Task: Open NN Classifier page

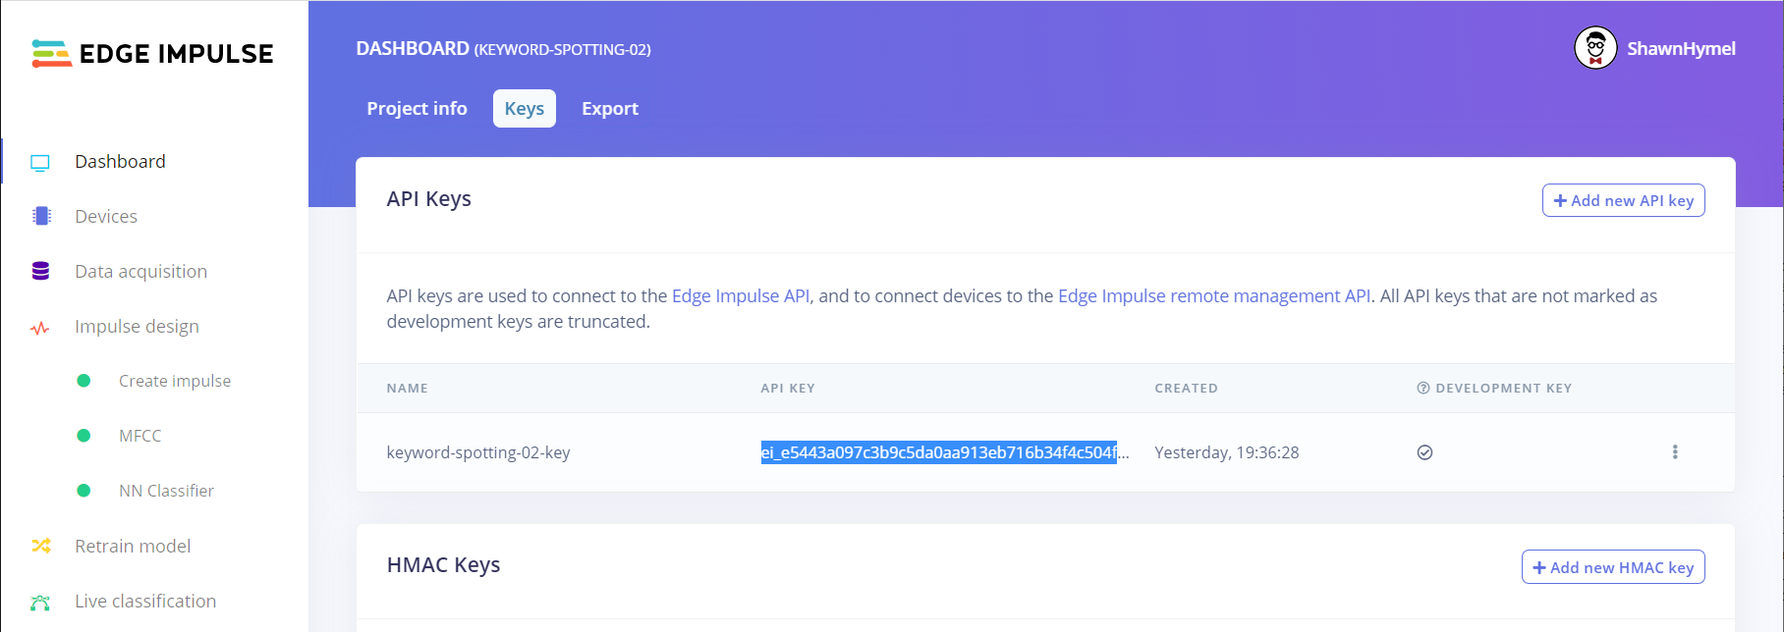Action: [x=166, y=491]
